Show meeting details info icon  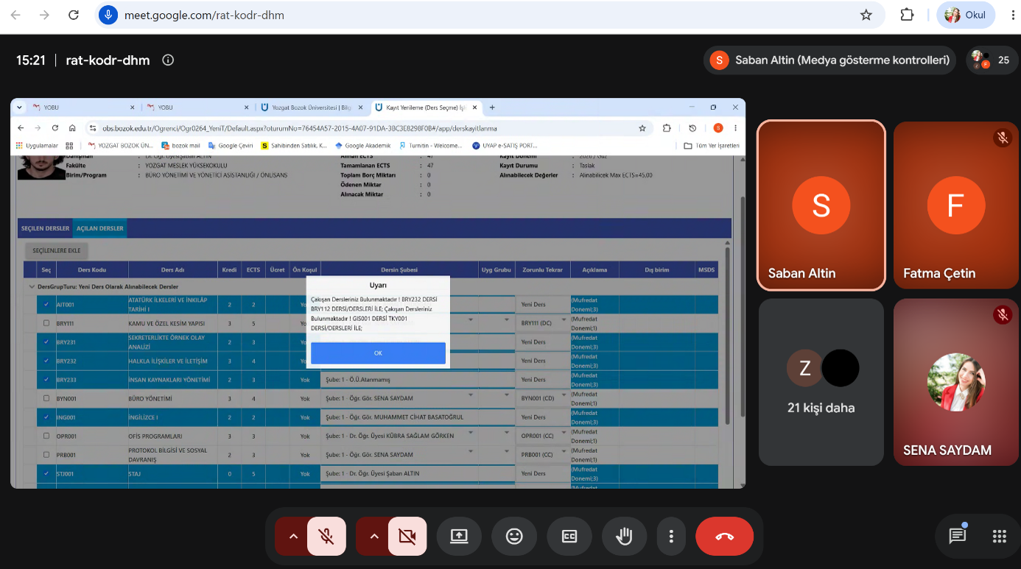click(x=168, y=60)
